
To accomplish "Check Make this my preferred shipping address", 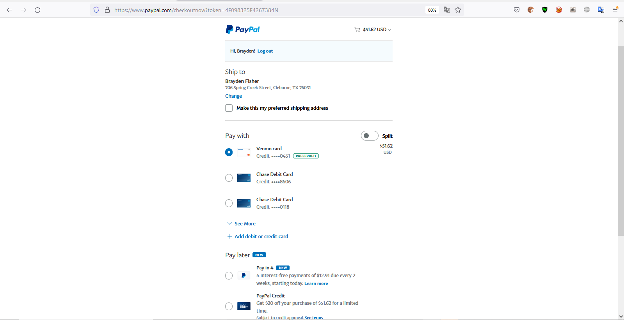I will (x=229, y=108).
